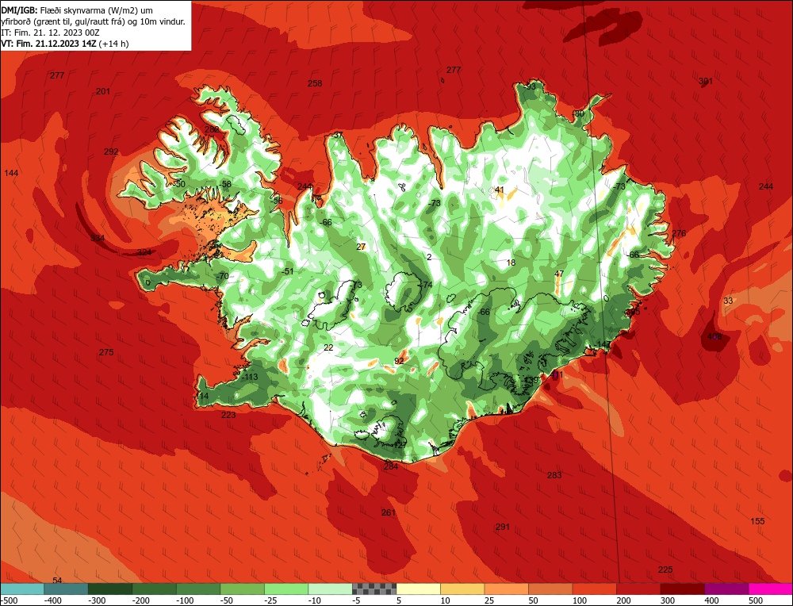Pick the pale green swatch between -10 and -5
Viewport: 793px width, 606px height.
click(330, 589)
